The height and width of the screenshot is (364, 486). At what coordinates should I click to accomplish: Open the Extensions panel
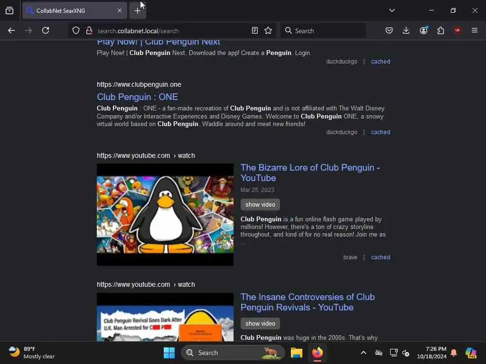pos(440,30)
